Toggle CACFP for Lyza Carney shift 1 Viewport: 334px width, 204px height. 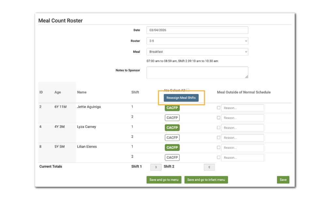[x=172, y=128]
